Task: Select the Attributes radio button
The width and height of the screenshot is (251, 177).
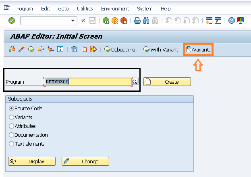Action: (11, 126)
